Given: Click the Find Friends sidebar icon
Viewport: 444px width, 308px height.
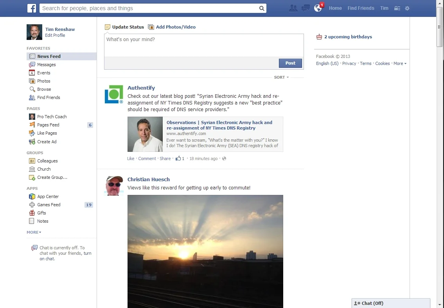Looking at the screenshot, I should [32, 97].
